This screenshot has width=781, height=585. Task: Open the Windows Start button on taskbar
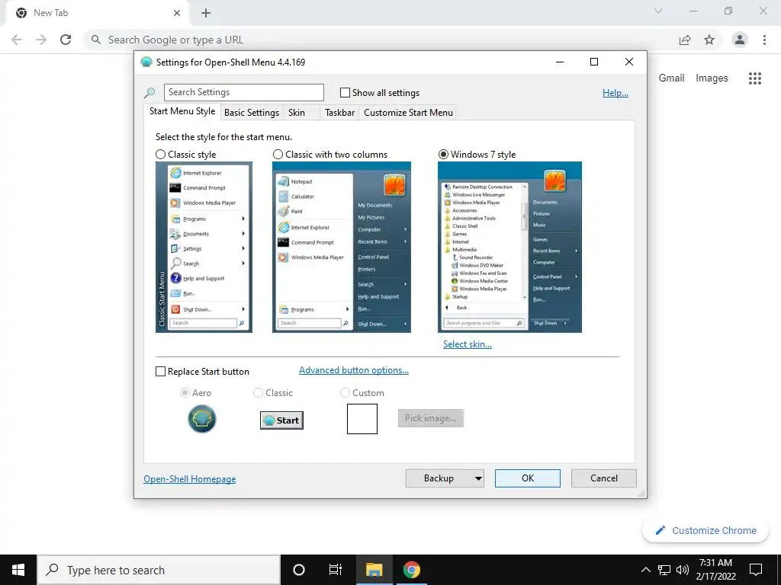(18, 570)
